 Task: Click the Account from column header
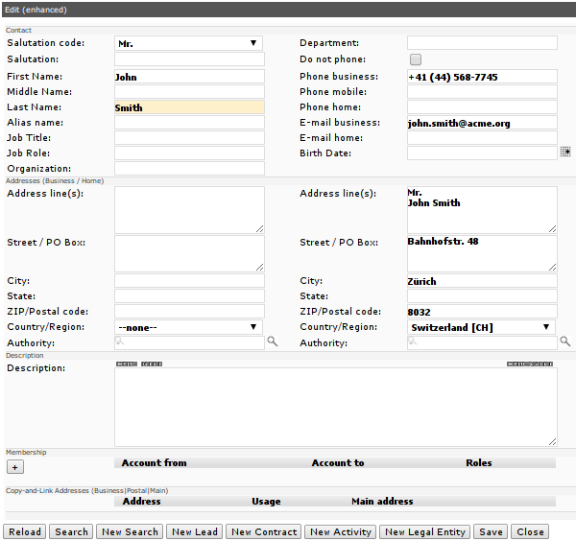click(x=155, y=462)
